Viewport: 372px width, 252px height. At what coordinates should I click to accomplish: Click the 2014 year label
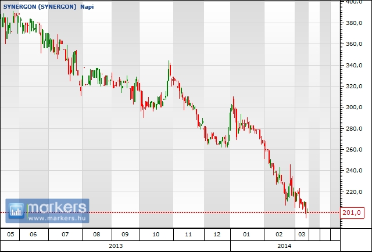pos(284,246)
